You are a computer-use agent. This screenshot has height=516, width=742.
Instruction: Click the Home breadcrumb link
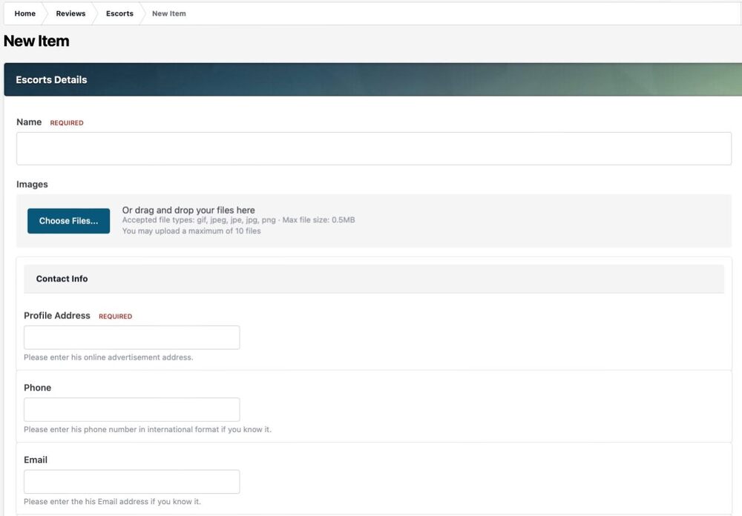pos(25,13)
